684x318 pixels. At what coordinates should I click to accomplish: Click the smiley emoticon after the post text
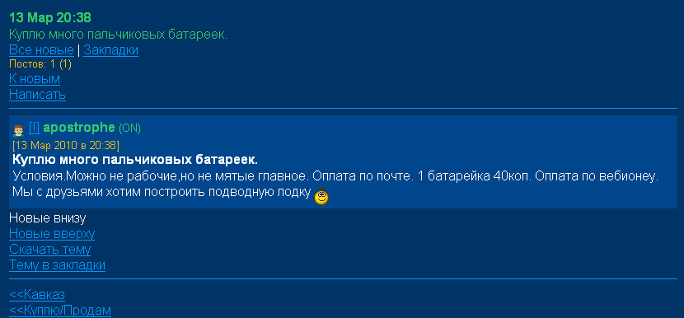click(x=321, y=196)
